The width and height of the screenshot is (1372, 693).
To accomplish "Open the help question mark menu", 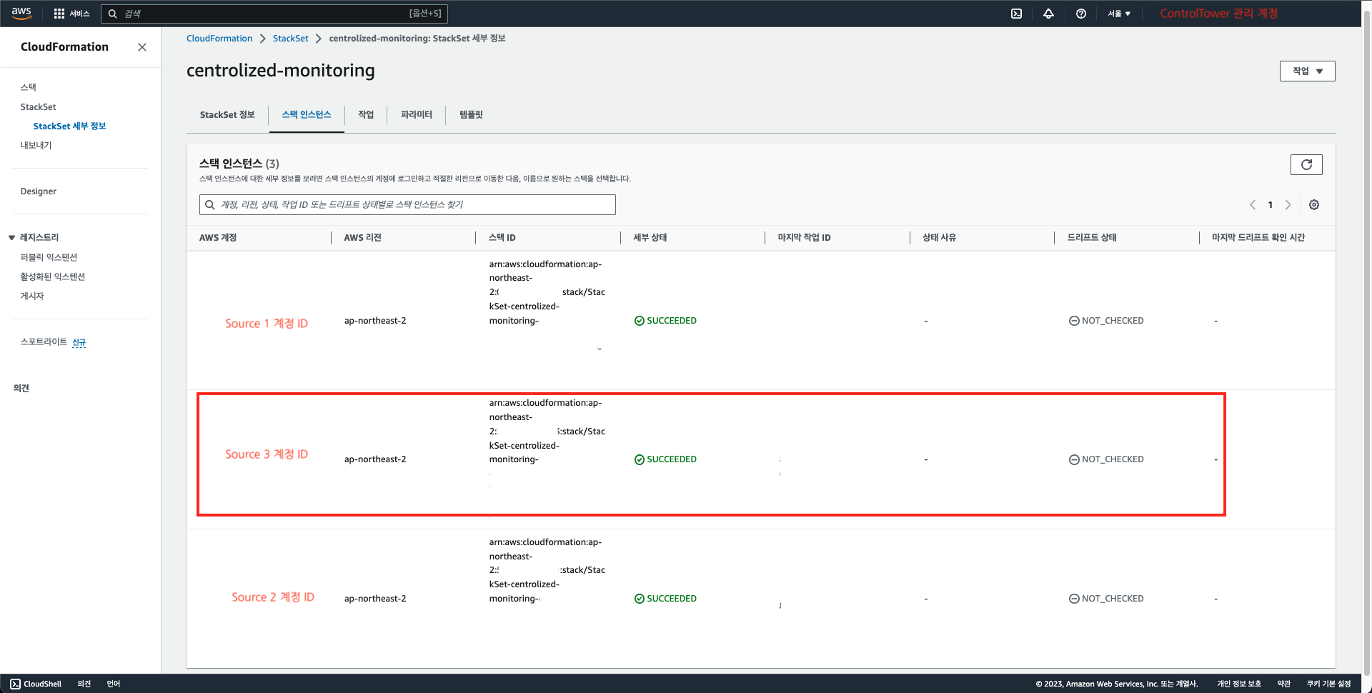I will [1081, 14].
